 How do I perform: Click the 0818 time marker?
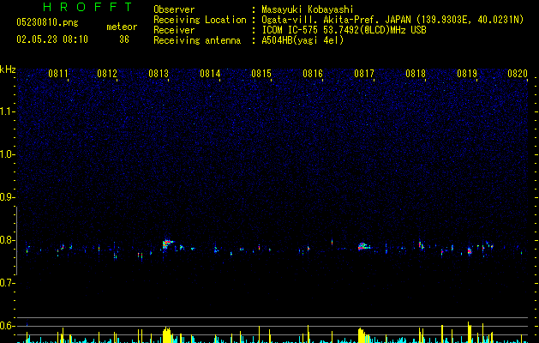coord(416,74)
